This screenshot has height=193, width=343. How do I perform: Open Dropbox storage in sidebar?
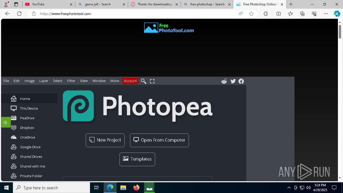click(x=29, y=128)
